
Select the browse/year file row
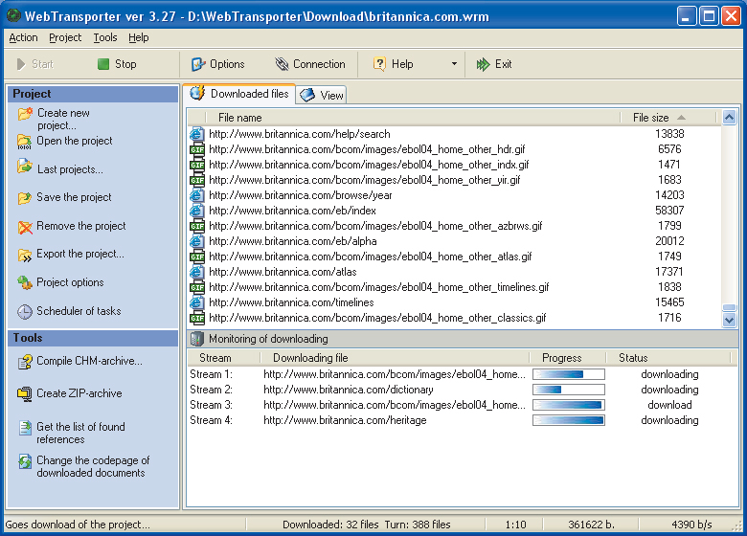click(455, 195)
